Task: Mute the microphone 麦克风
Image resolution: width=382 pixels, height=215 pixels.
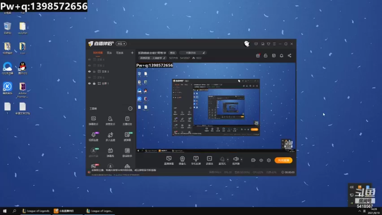Action: [x=222, y=161]
